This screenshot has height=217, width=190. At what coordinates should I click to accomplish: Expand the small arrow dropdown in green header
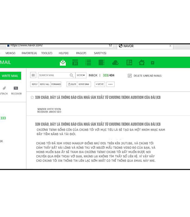pos(153,63)
